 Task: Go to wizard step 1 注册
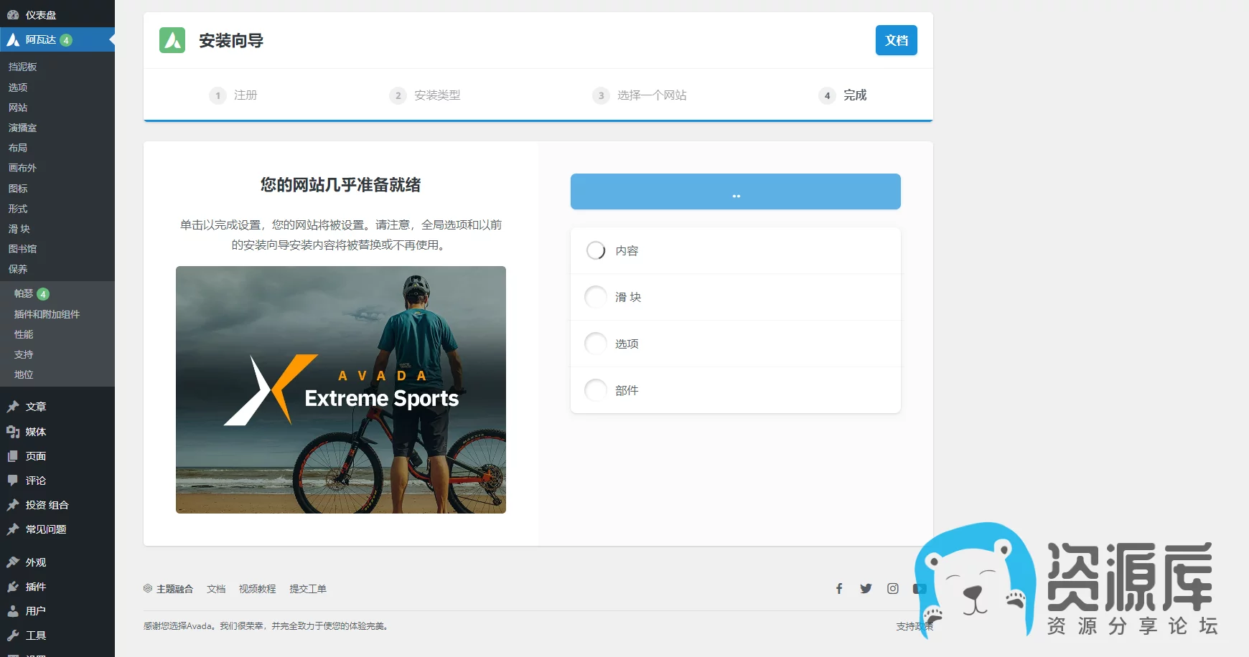233,95
